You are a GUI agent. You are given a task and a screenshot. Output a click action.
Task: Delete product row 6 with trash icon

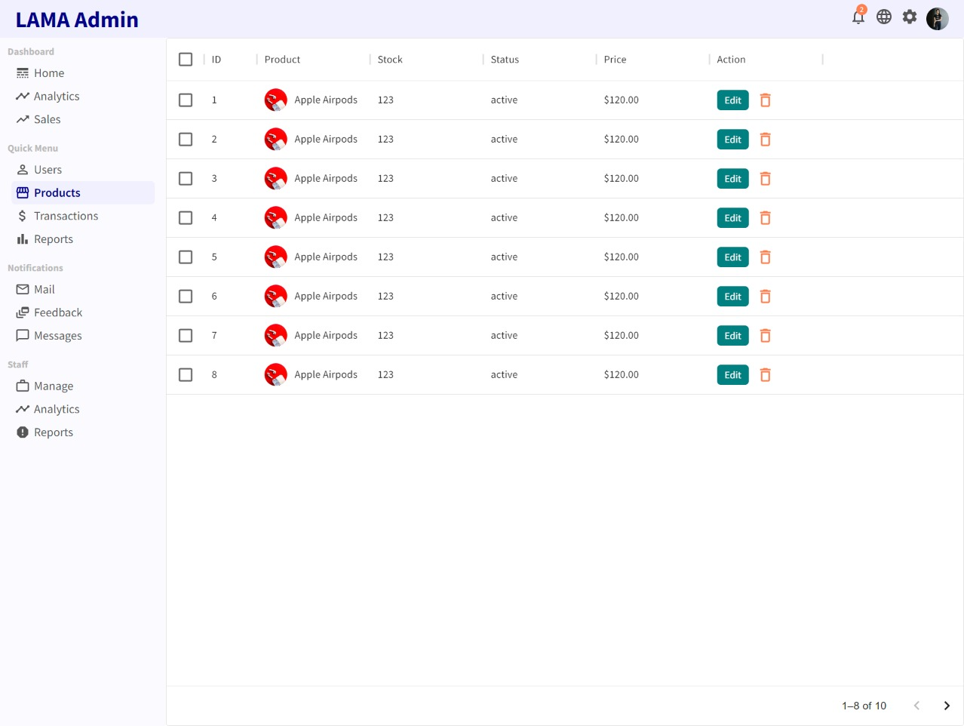coord(765,297)
